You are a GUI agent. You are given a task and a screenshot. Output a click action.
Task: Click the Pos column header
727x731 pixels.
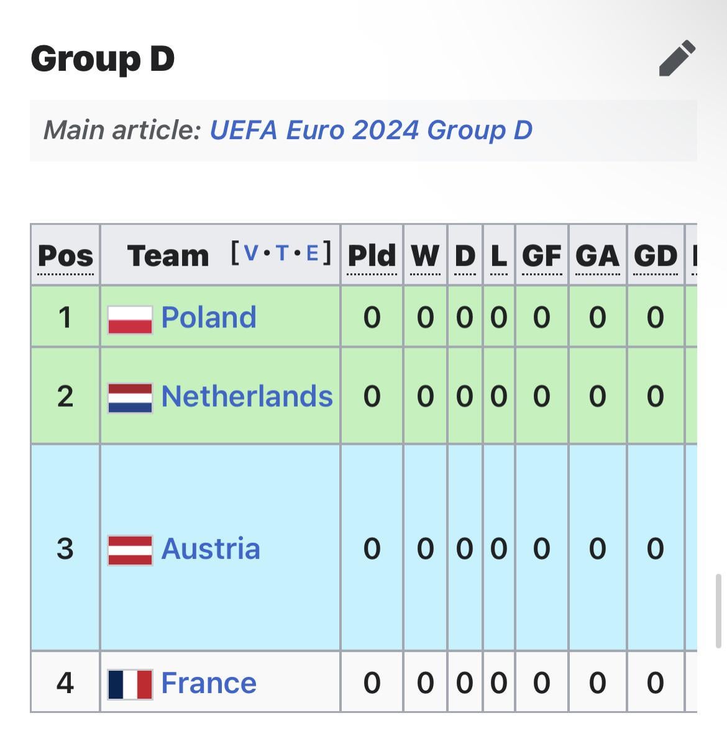tap(65, 256)
